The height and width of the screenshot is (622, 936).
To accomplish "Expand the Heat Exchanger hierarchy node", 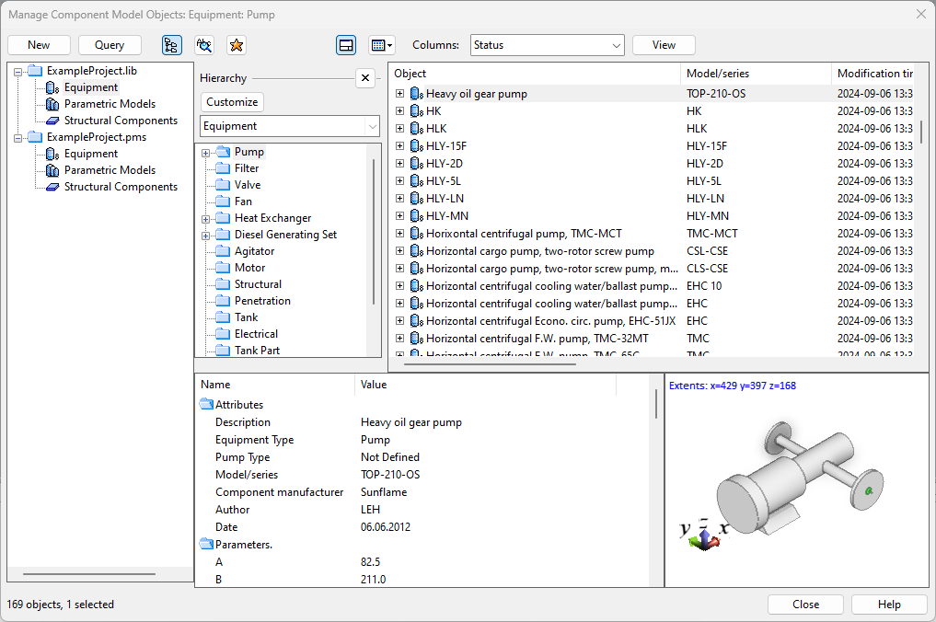I will [204, 217].
